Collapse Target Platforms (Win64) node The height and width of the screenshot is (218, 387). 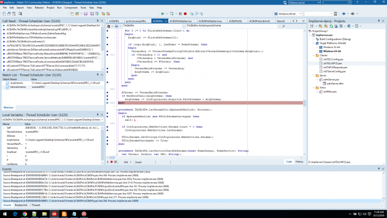[x=314, y=43]
